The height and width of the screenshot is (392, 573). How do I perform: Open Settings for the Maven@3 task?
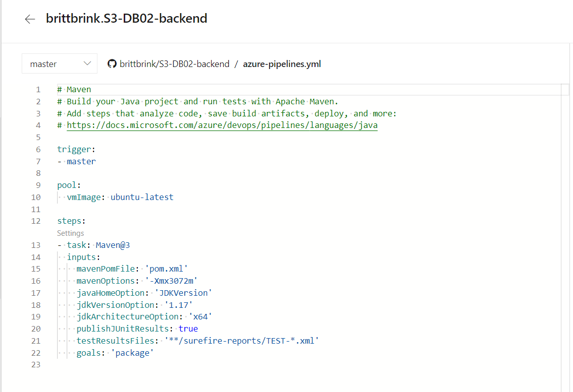coord(70,233)
